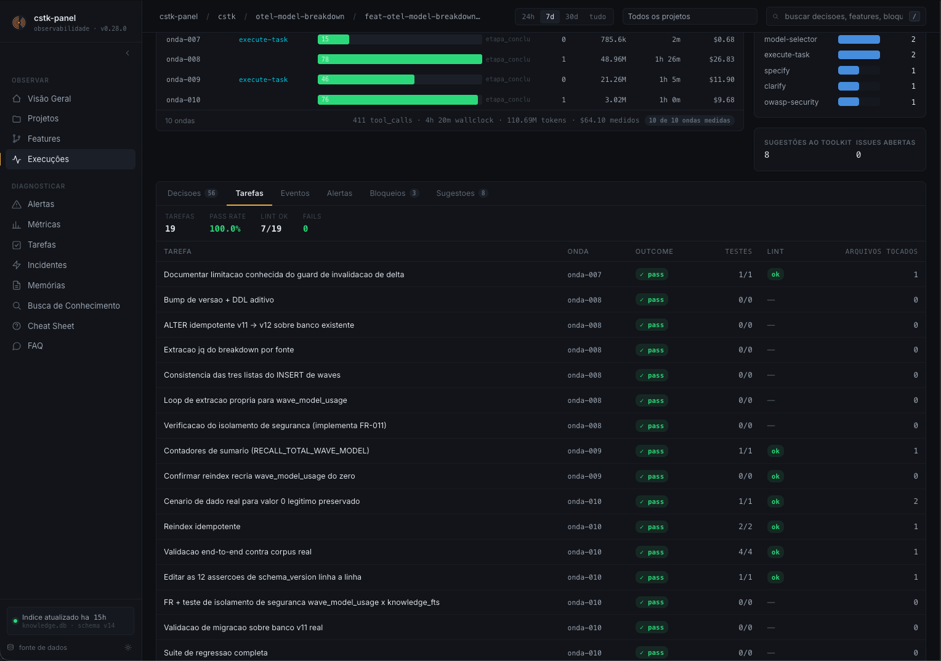This screenshot has height=661, width=941.
Task: Sort by the OUTCOME column header
Action: coord(654,252)
